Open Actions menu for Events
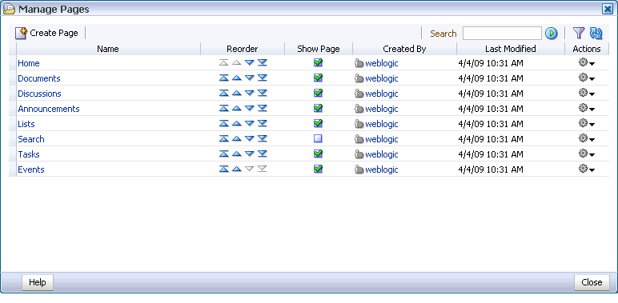Image resolution: width=618 pixels, height=303 pixels. 587,169
